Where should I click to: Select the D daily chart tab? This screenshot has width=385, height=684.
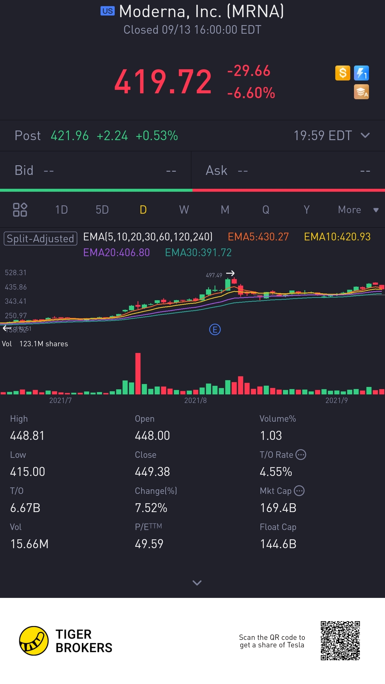pos(143,210)
